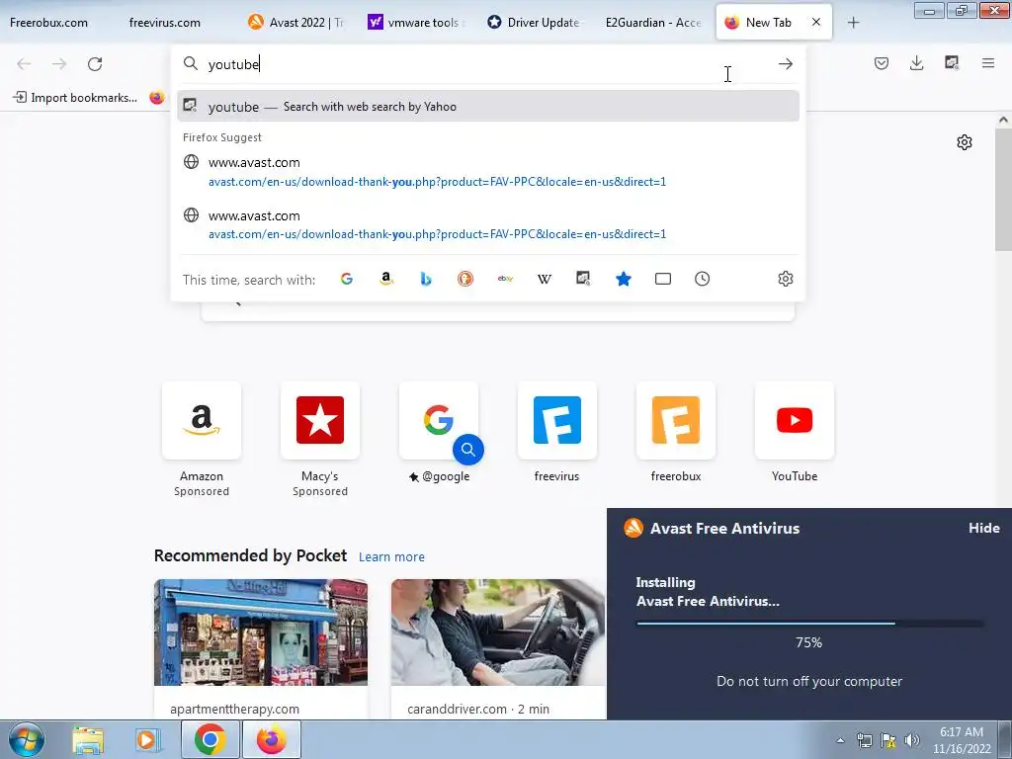Search this time in open Tabs

click(663, 279)
